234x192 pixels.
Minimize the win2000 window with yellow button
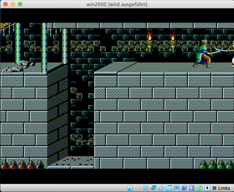[x=13, y=4]
